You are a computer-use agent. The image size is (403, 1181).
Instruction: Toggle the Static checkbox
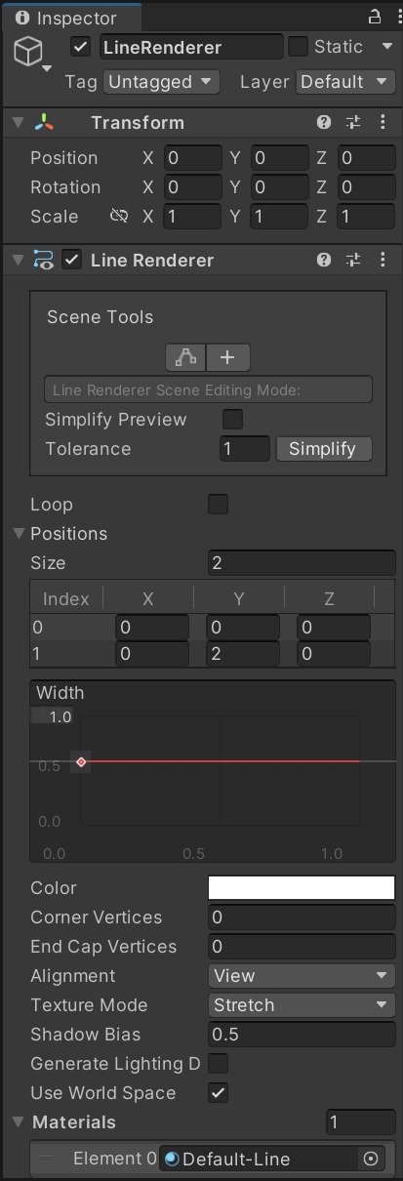(x=299, y=47)
